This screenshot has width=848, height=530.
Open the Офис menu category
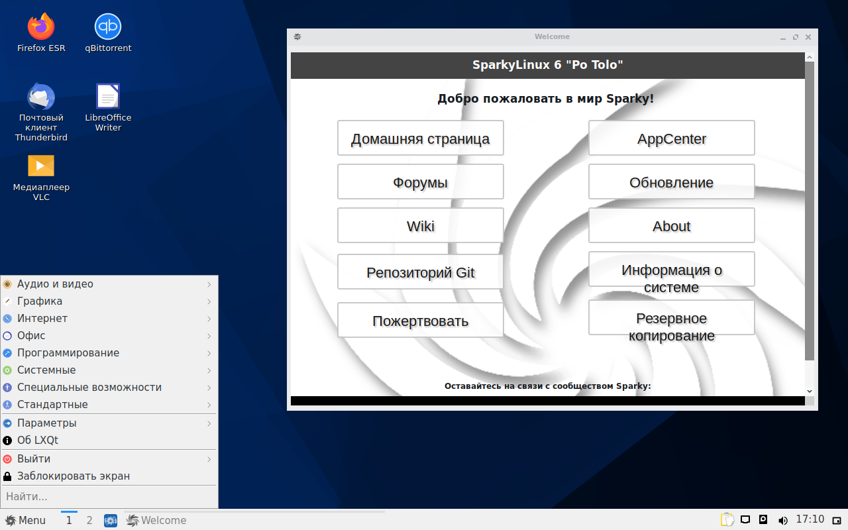tap(109, 336)
